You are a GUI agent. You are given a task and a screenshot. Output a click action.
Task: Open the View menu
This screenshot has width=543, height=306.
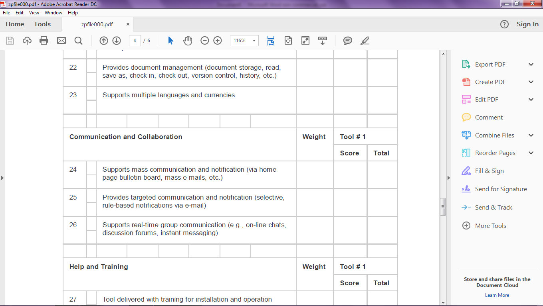tap(34, 12)
